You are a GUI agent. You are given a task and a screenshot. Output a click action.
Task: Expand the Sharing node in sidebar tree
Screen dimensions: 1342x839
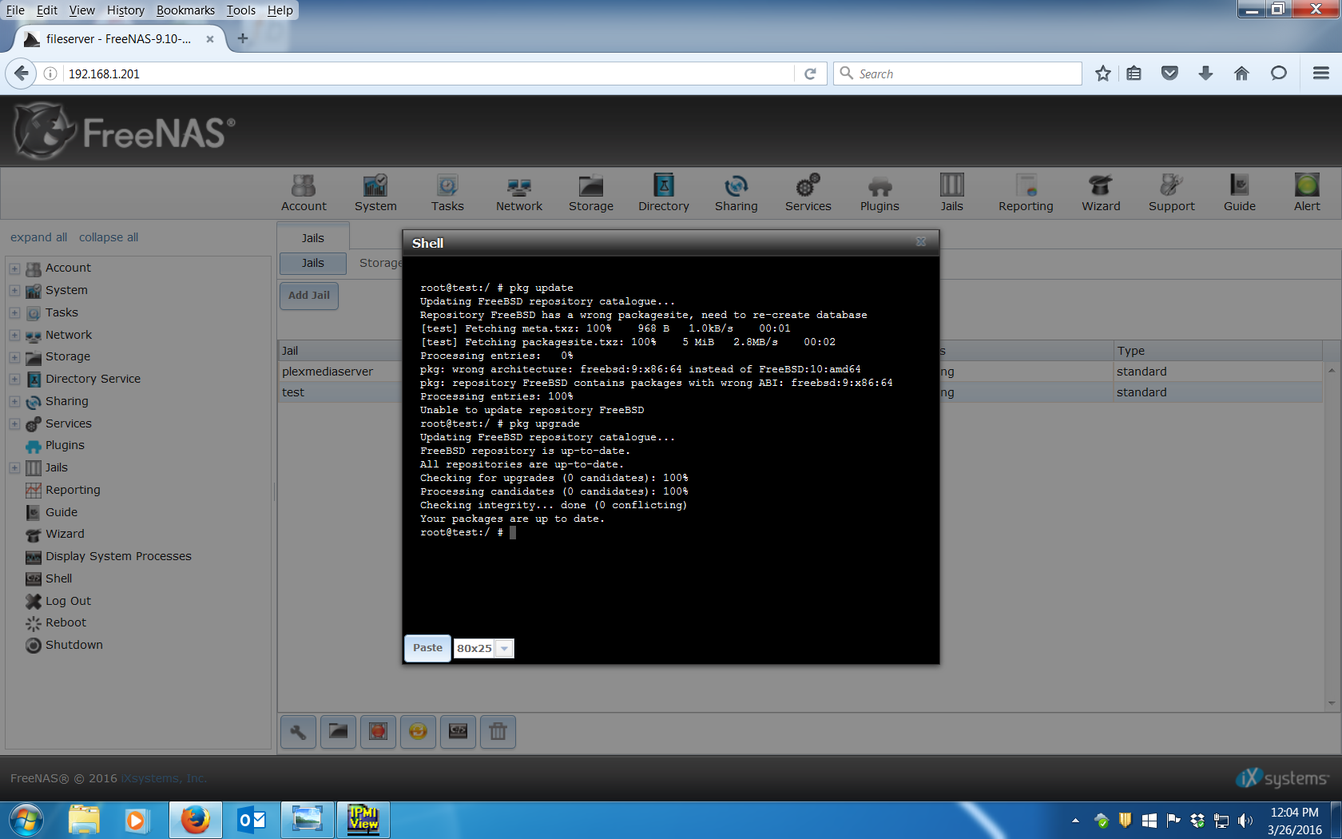14,402
